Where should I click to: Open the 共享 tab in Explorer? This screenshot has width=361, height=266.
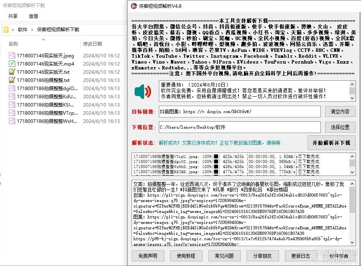point(12,16)
